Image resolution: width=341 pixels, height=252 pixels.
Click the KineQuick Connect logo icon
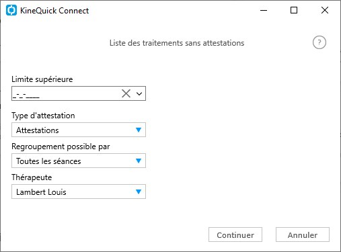[11, 10]
